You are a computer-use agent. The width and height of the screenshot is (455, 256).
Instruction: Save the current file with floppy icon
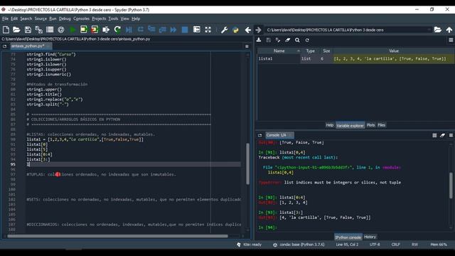pos(28,30)
